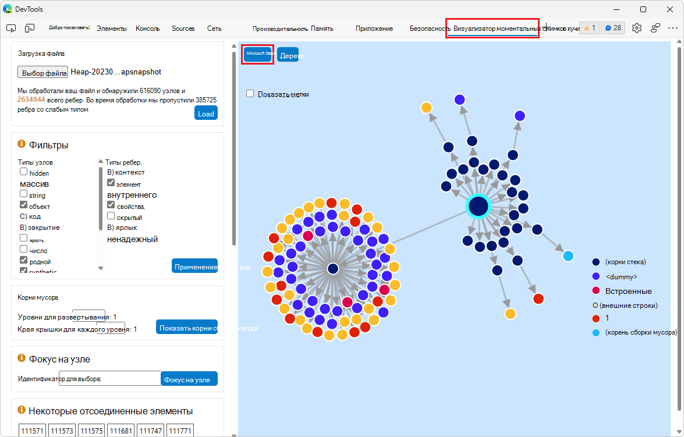Click the up arrow of node types list
The width and height of the screenshot is (684, 437).
click(x=101, y=161)
